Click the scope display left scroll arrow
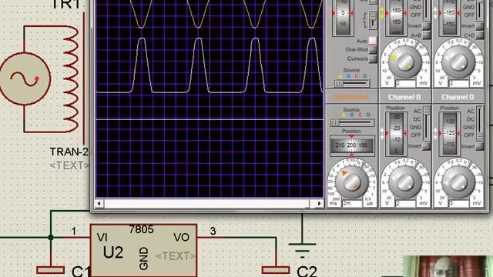 [x=99, y=203]
